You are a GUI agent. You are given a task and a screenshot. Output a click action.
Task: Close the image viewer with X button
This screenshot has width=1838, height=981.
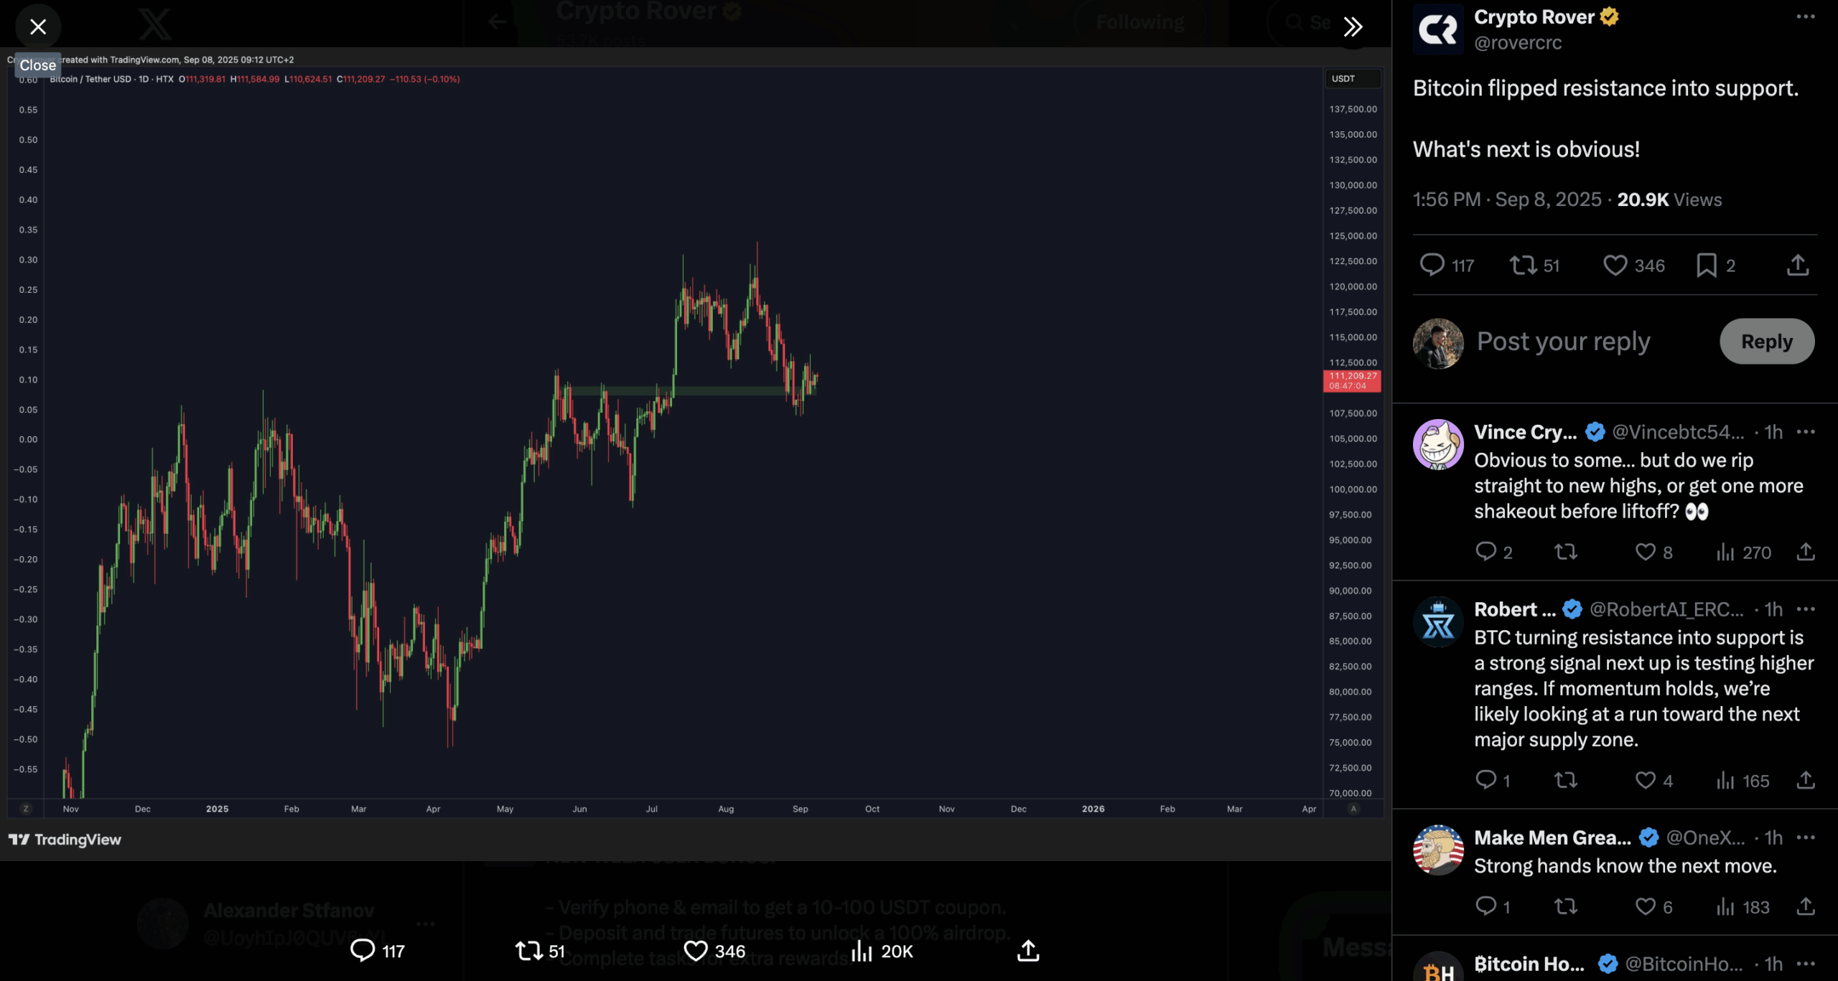pos(37,27)
